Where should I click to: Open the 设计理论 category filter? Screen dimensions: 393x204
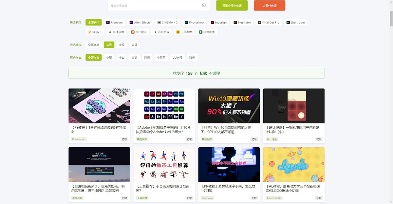pos(139,32)
